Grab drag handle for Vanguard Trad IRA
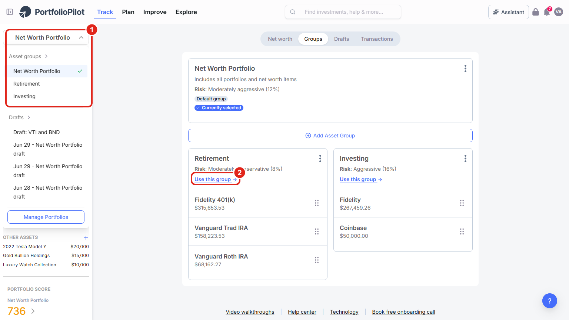This screenshot has height=320, width=569. click(x=317, y=231)
